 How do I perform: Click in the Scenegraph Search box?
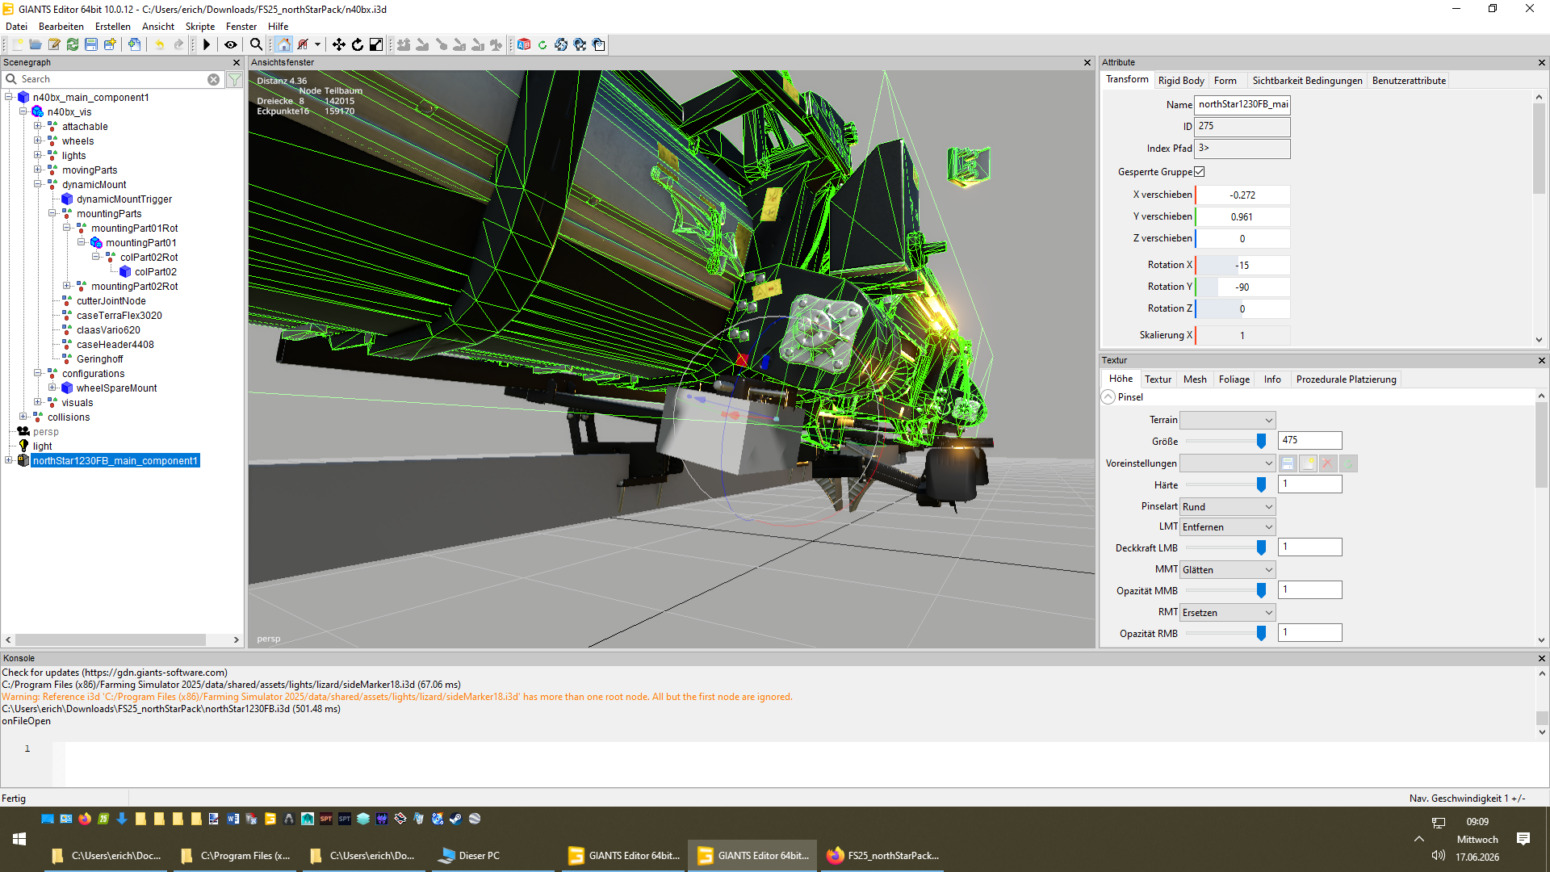pyautogui.click(x=113, y=79)
